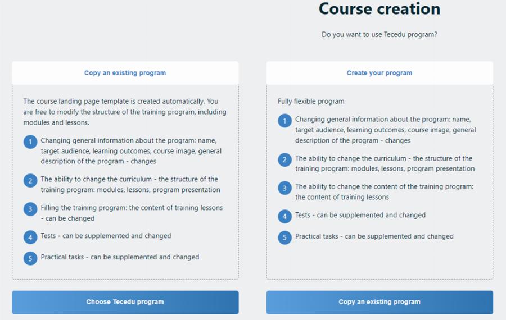Click step 1 badge under Fully flexible program

(x=285, y=121)
